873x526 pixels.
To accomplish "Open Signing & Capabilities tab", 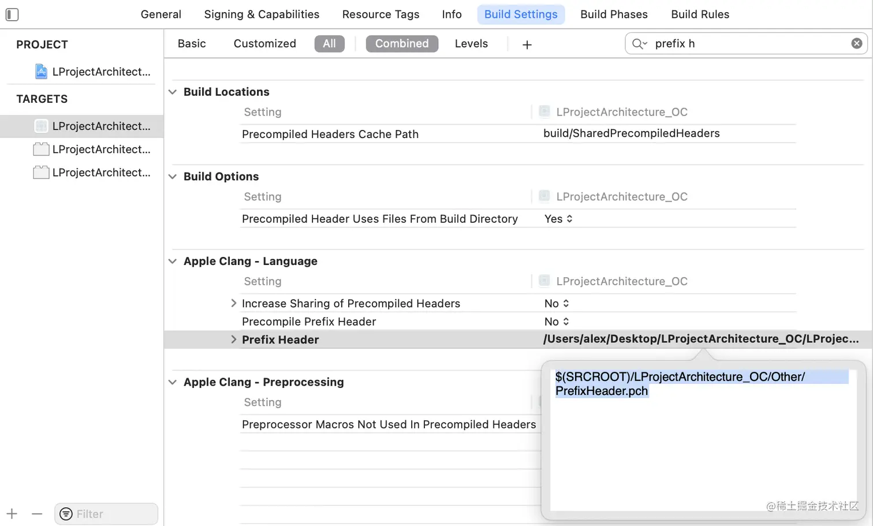I will (262, 14).
